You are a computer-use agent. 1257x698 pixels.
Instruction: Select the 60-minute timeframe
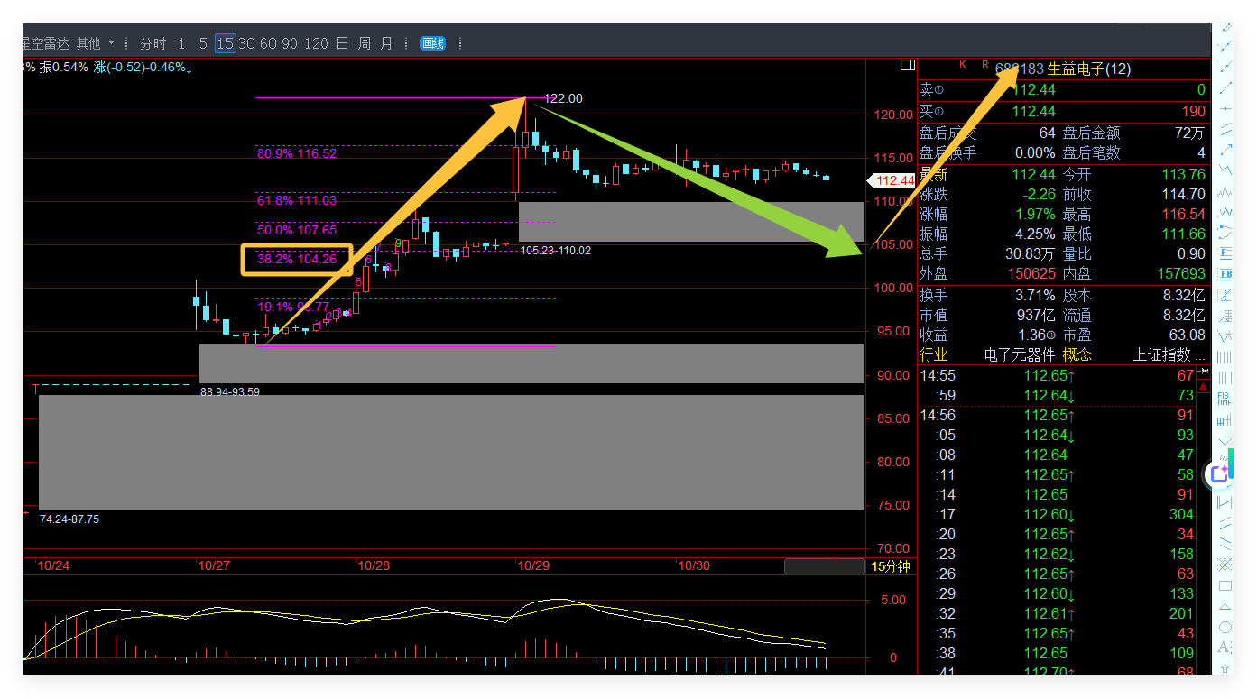click(x=268, y=43)
